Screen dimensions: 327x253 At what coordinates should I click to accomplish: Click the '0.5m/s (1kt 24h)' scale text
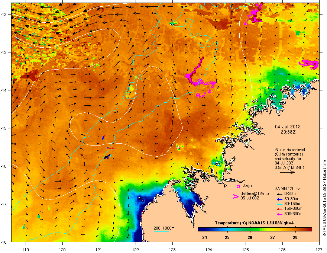pos(289,167)
